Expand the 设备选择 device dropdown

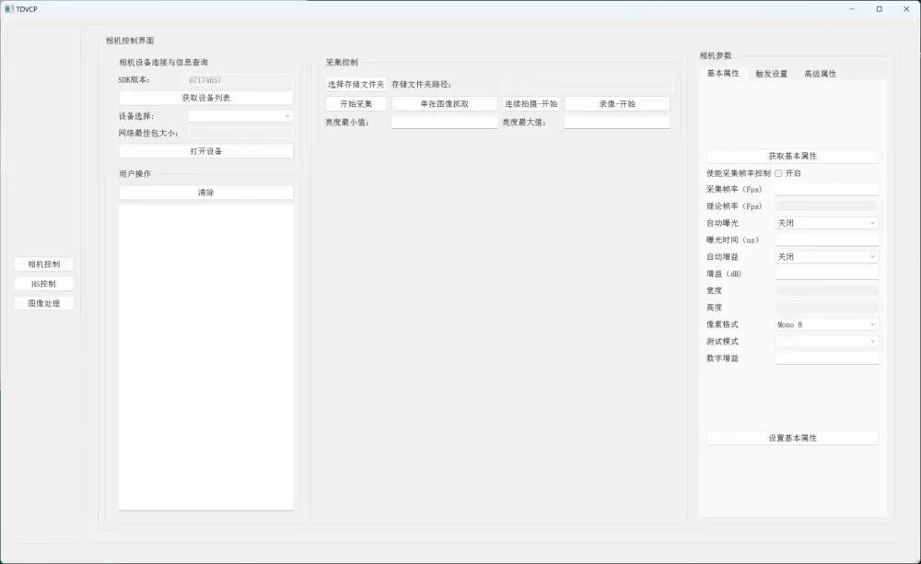[x=239, y=116]
